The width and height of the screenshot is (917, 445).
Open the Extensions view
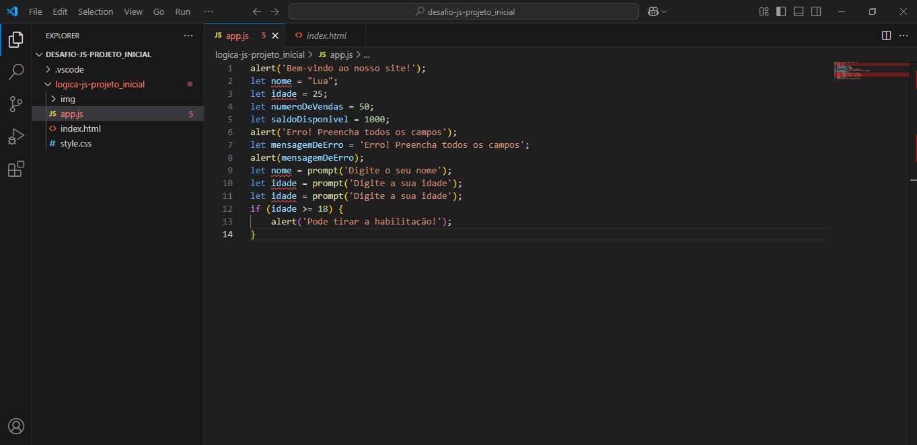click(x=15, y=169)
